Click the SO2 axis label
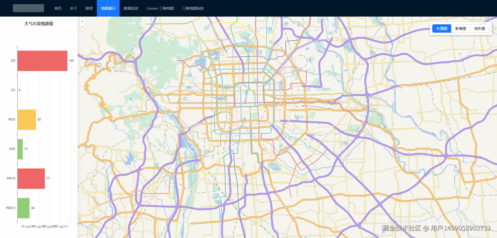497x238 pixels. pyautogui.click(x=12, y=149)
